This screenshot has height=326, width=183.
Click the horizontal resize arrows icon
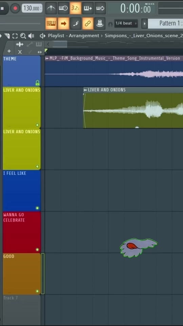click(40, 52)
